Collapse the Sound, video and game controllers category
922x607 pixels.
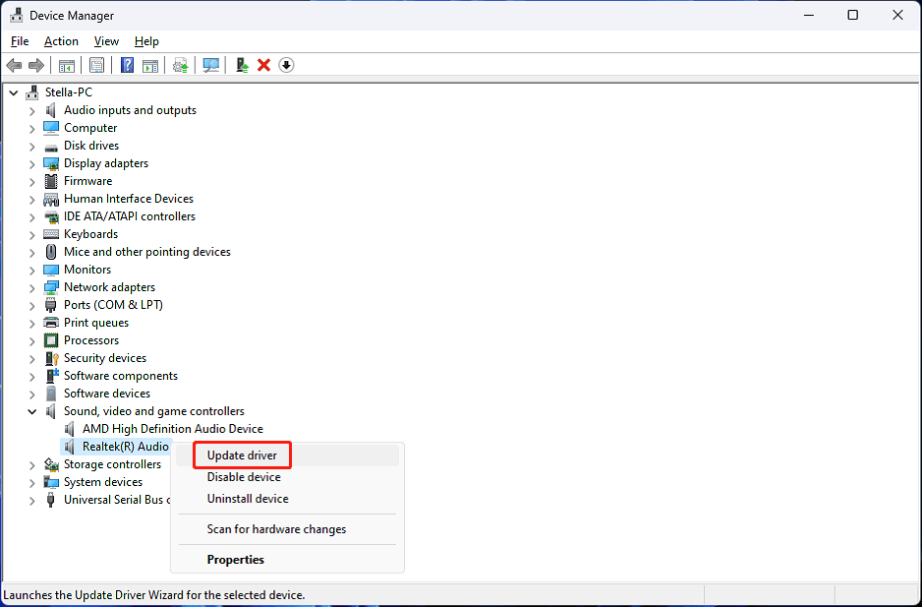click(31, 410)
